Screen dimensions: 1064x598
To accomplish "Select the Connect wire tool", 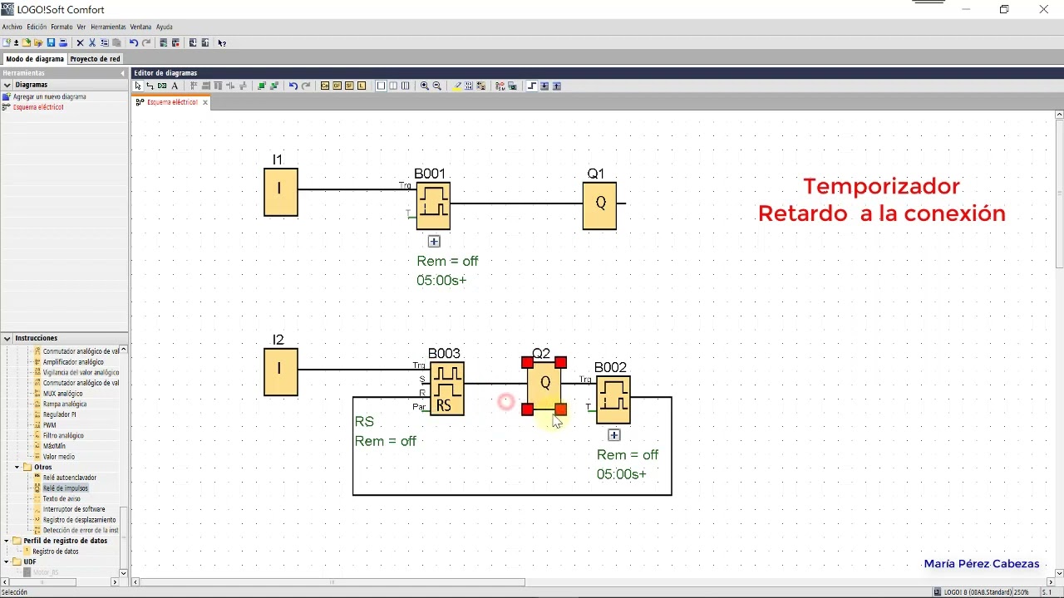I will coord(150,86).
